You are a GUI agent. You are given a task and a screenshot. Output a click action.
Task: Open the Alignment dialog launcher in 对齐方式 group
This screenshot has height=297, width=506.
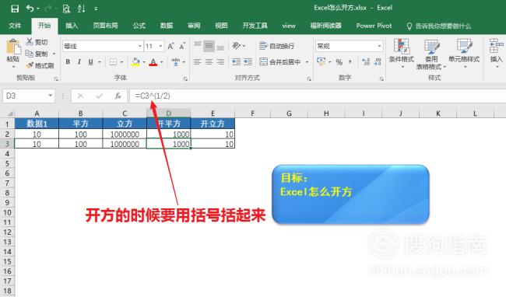309,79
